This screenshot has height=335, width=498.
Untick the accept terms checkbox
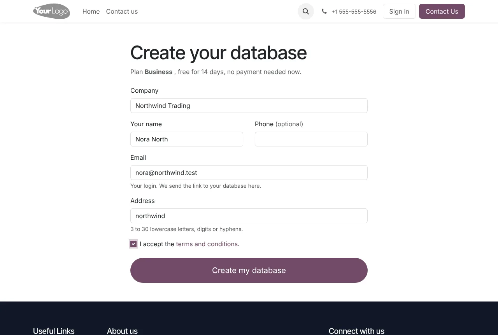(x=133, y=244)
